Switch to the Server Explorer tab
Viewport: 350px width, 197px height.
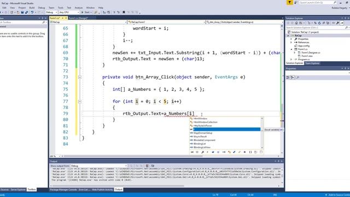click(18, 190)
